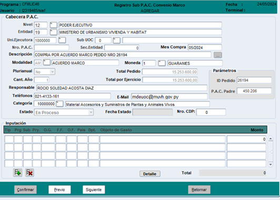280x200 pixels.
Task: Click the Entidad code field with 19
Action: pyautogui.click(x=41, y=32)
